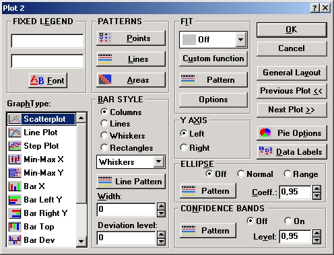Decrease Deviation level value
The width and height of the screenshot is (334, 255).
[161, 242]
